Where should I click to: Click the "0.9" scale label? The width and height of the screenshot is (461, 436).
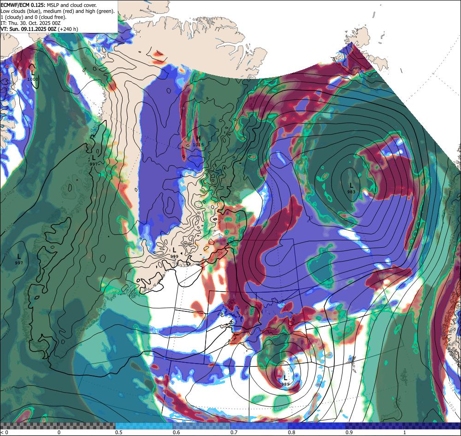[x=349, y=432]
